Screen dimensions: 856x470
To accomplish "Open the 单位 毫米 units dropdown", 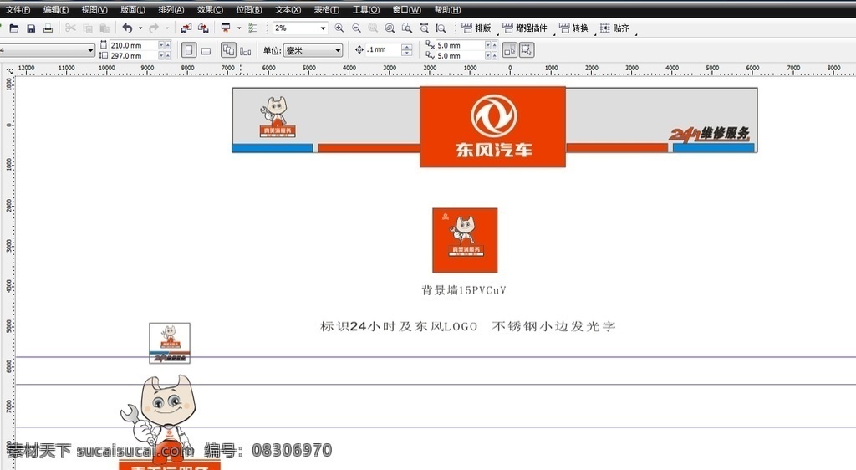I will tap(313, 50).
